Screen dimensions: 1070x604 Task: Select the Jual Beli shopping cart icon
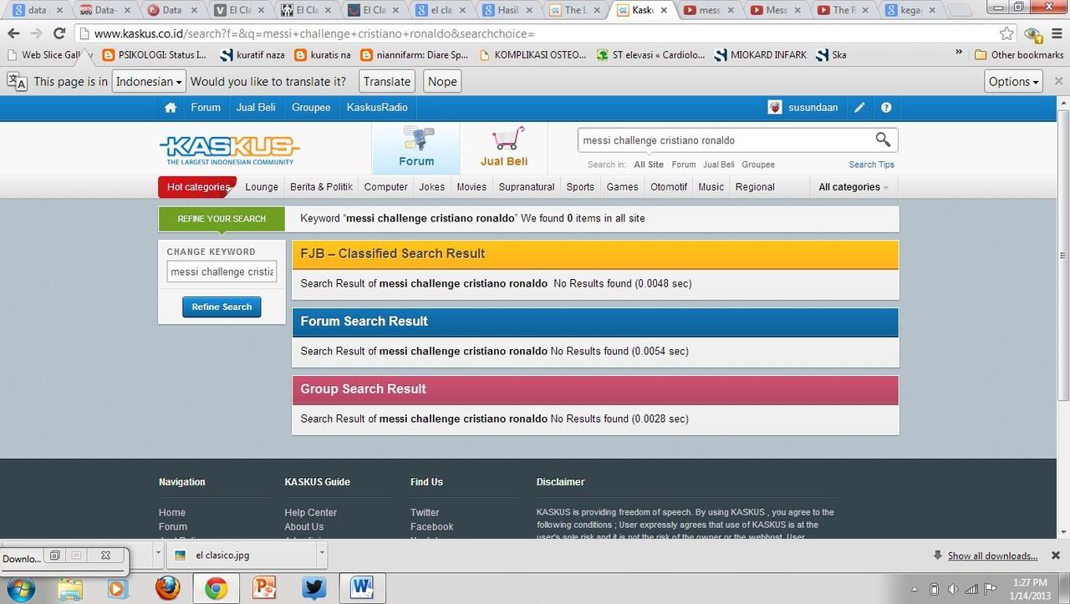click(504, 148)
